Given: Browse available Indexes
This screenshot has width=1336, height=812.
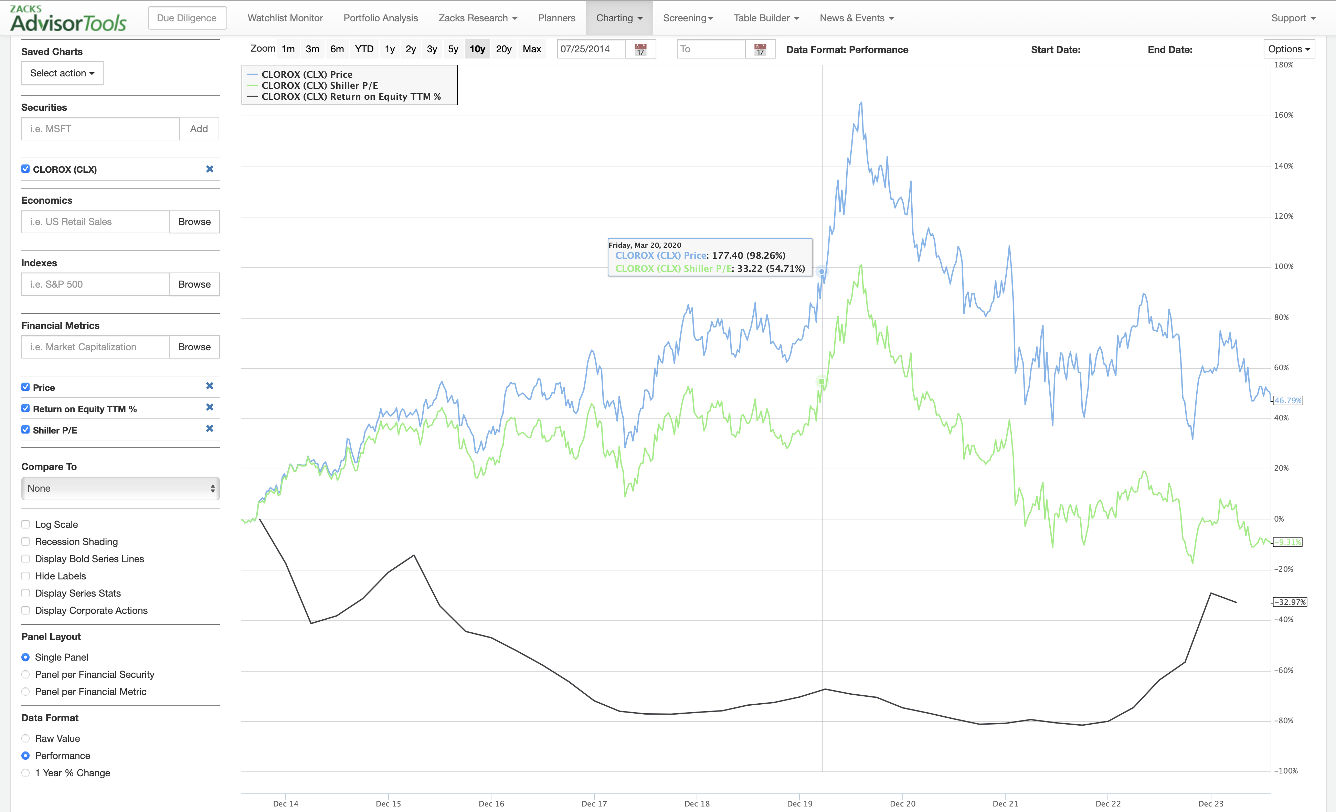Looking at the screenshot, I should 193,284.
